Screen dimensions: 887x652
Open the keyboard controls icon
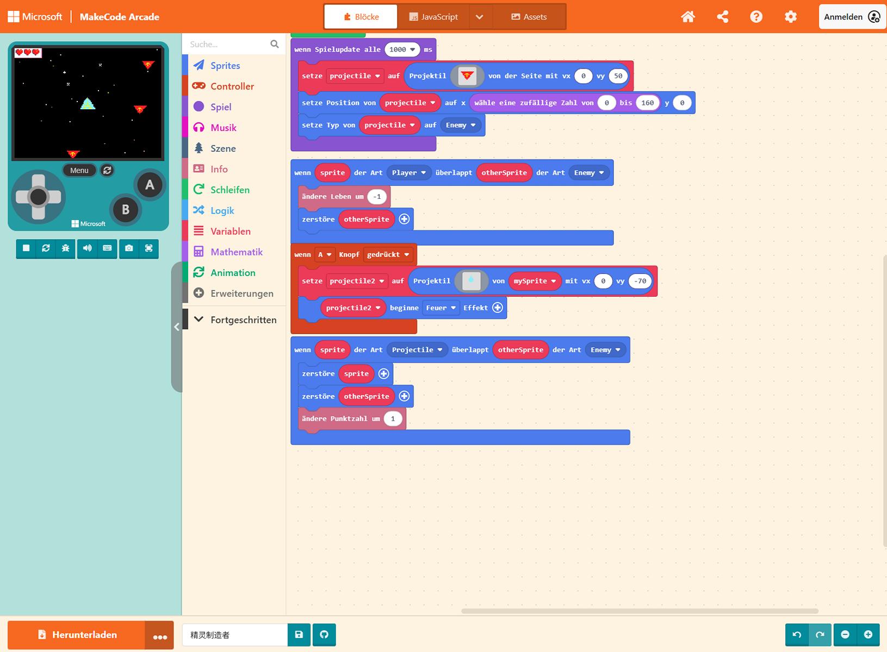coord(107,248)
